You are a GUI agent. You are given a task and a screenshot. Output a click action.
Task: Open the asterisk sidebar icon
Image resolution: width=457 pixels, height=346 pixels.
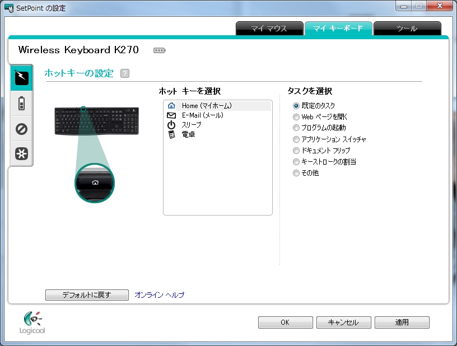coord(22,153)
